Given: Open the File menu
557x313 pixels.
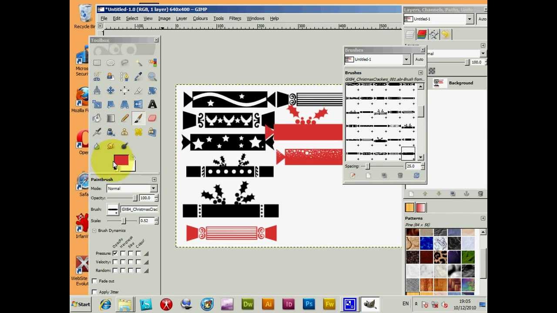Looking at the screenshot, I should tap(104, 18).
